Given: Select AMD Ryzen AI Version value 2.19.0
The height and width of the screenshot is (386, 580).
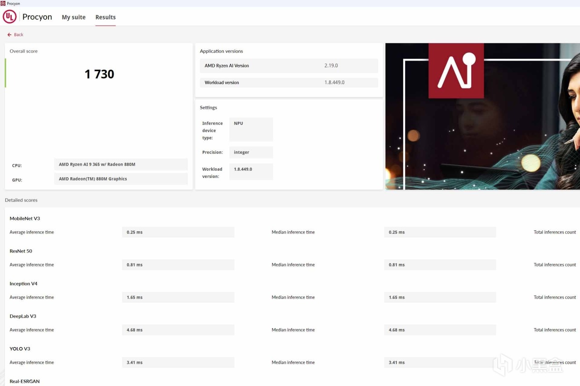Looking at the screenshot, I should point(331,66).
